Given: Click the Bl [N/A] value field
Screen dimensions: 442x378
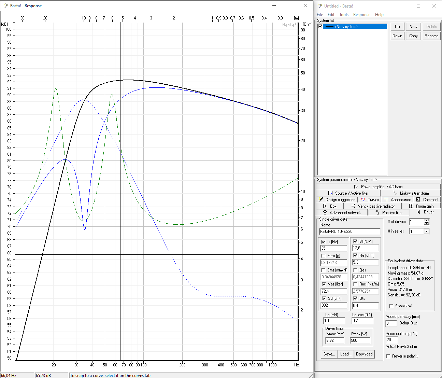Looking at the screenshot, I should (366, 248).
